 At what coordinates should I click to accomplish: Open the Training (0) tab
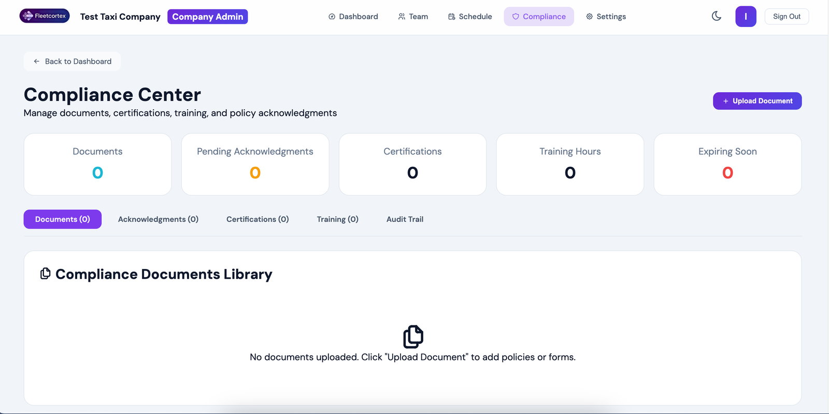338,219
